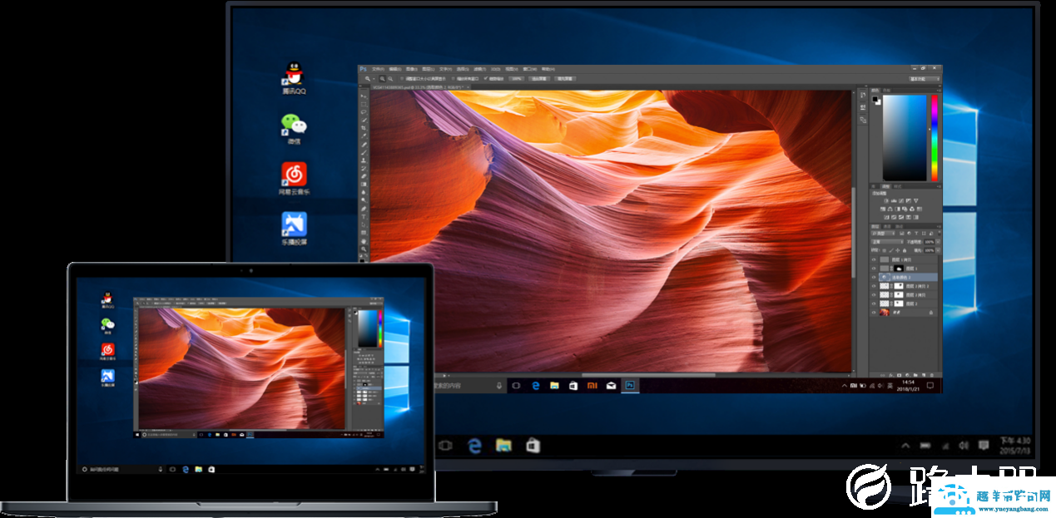Open the 腾讯QQ desktop icon on the large monitor
This screenshot has height=518, width=1056.
(293, 76)
